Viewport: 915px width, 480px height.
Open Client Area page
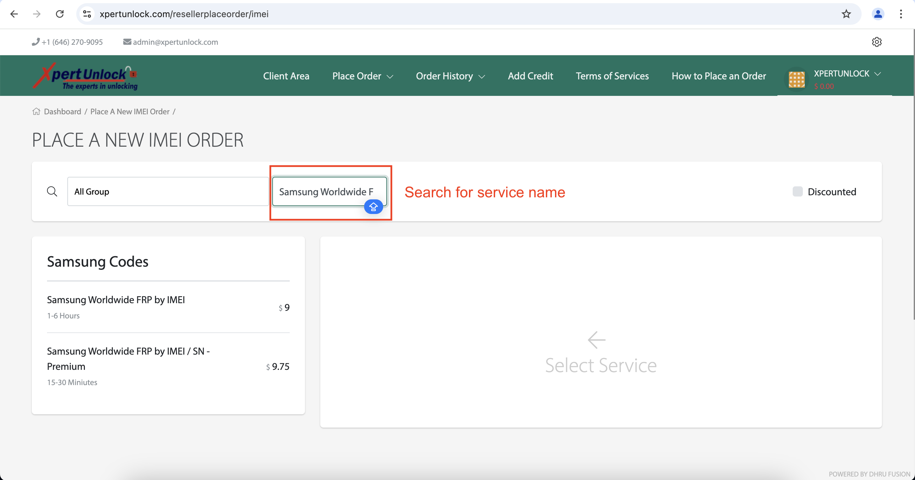point(286,76)
